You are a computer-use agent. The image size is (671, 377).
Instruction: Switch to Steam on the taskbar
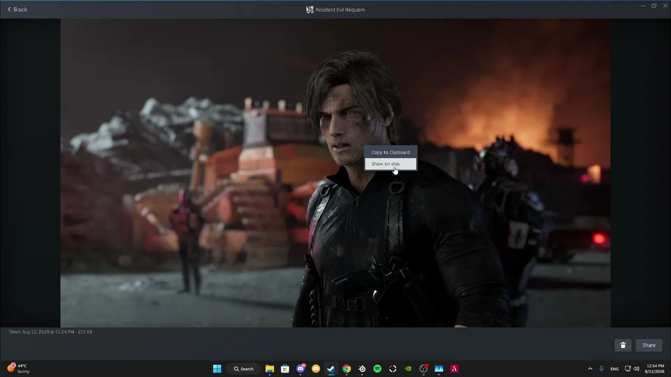click(x=331, y=369)
